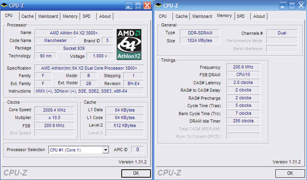
Task: Click the Channels # value 'Dual'
Action: (282, 33)
